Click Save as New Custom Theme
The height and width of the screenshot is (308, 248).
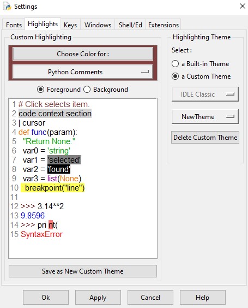(83, 271)
